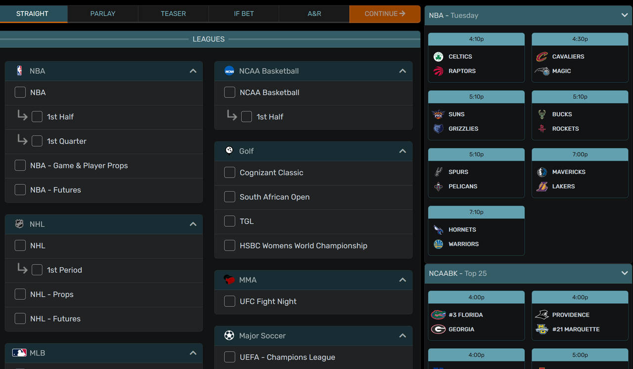The height and width of the screenshot is (369, 633).
Task: Select HSBC Womens World Championship checkbox
Action: point(230,246)
